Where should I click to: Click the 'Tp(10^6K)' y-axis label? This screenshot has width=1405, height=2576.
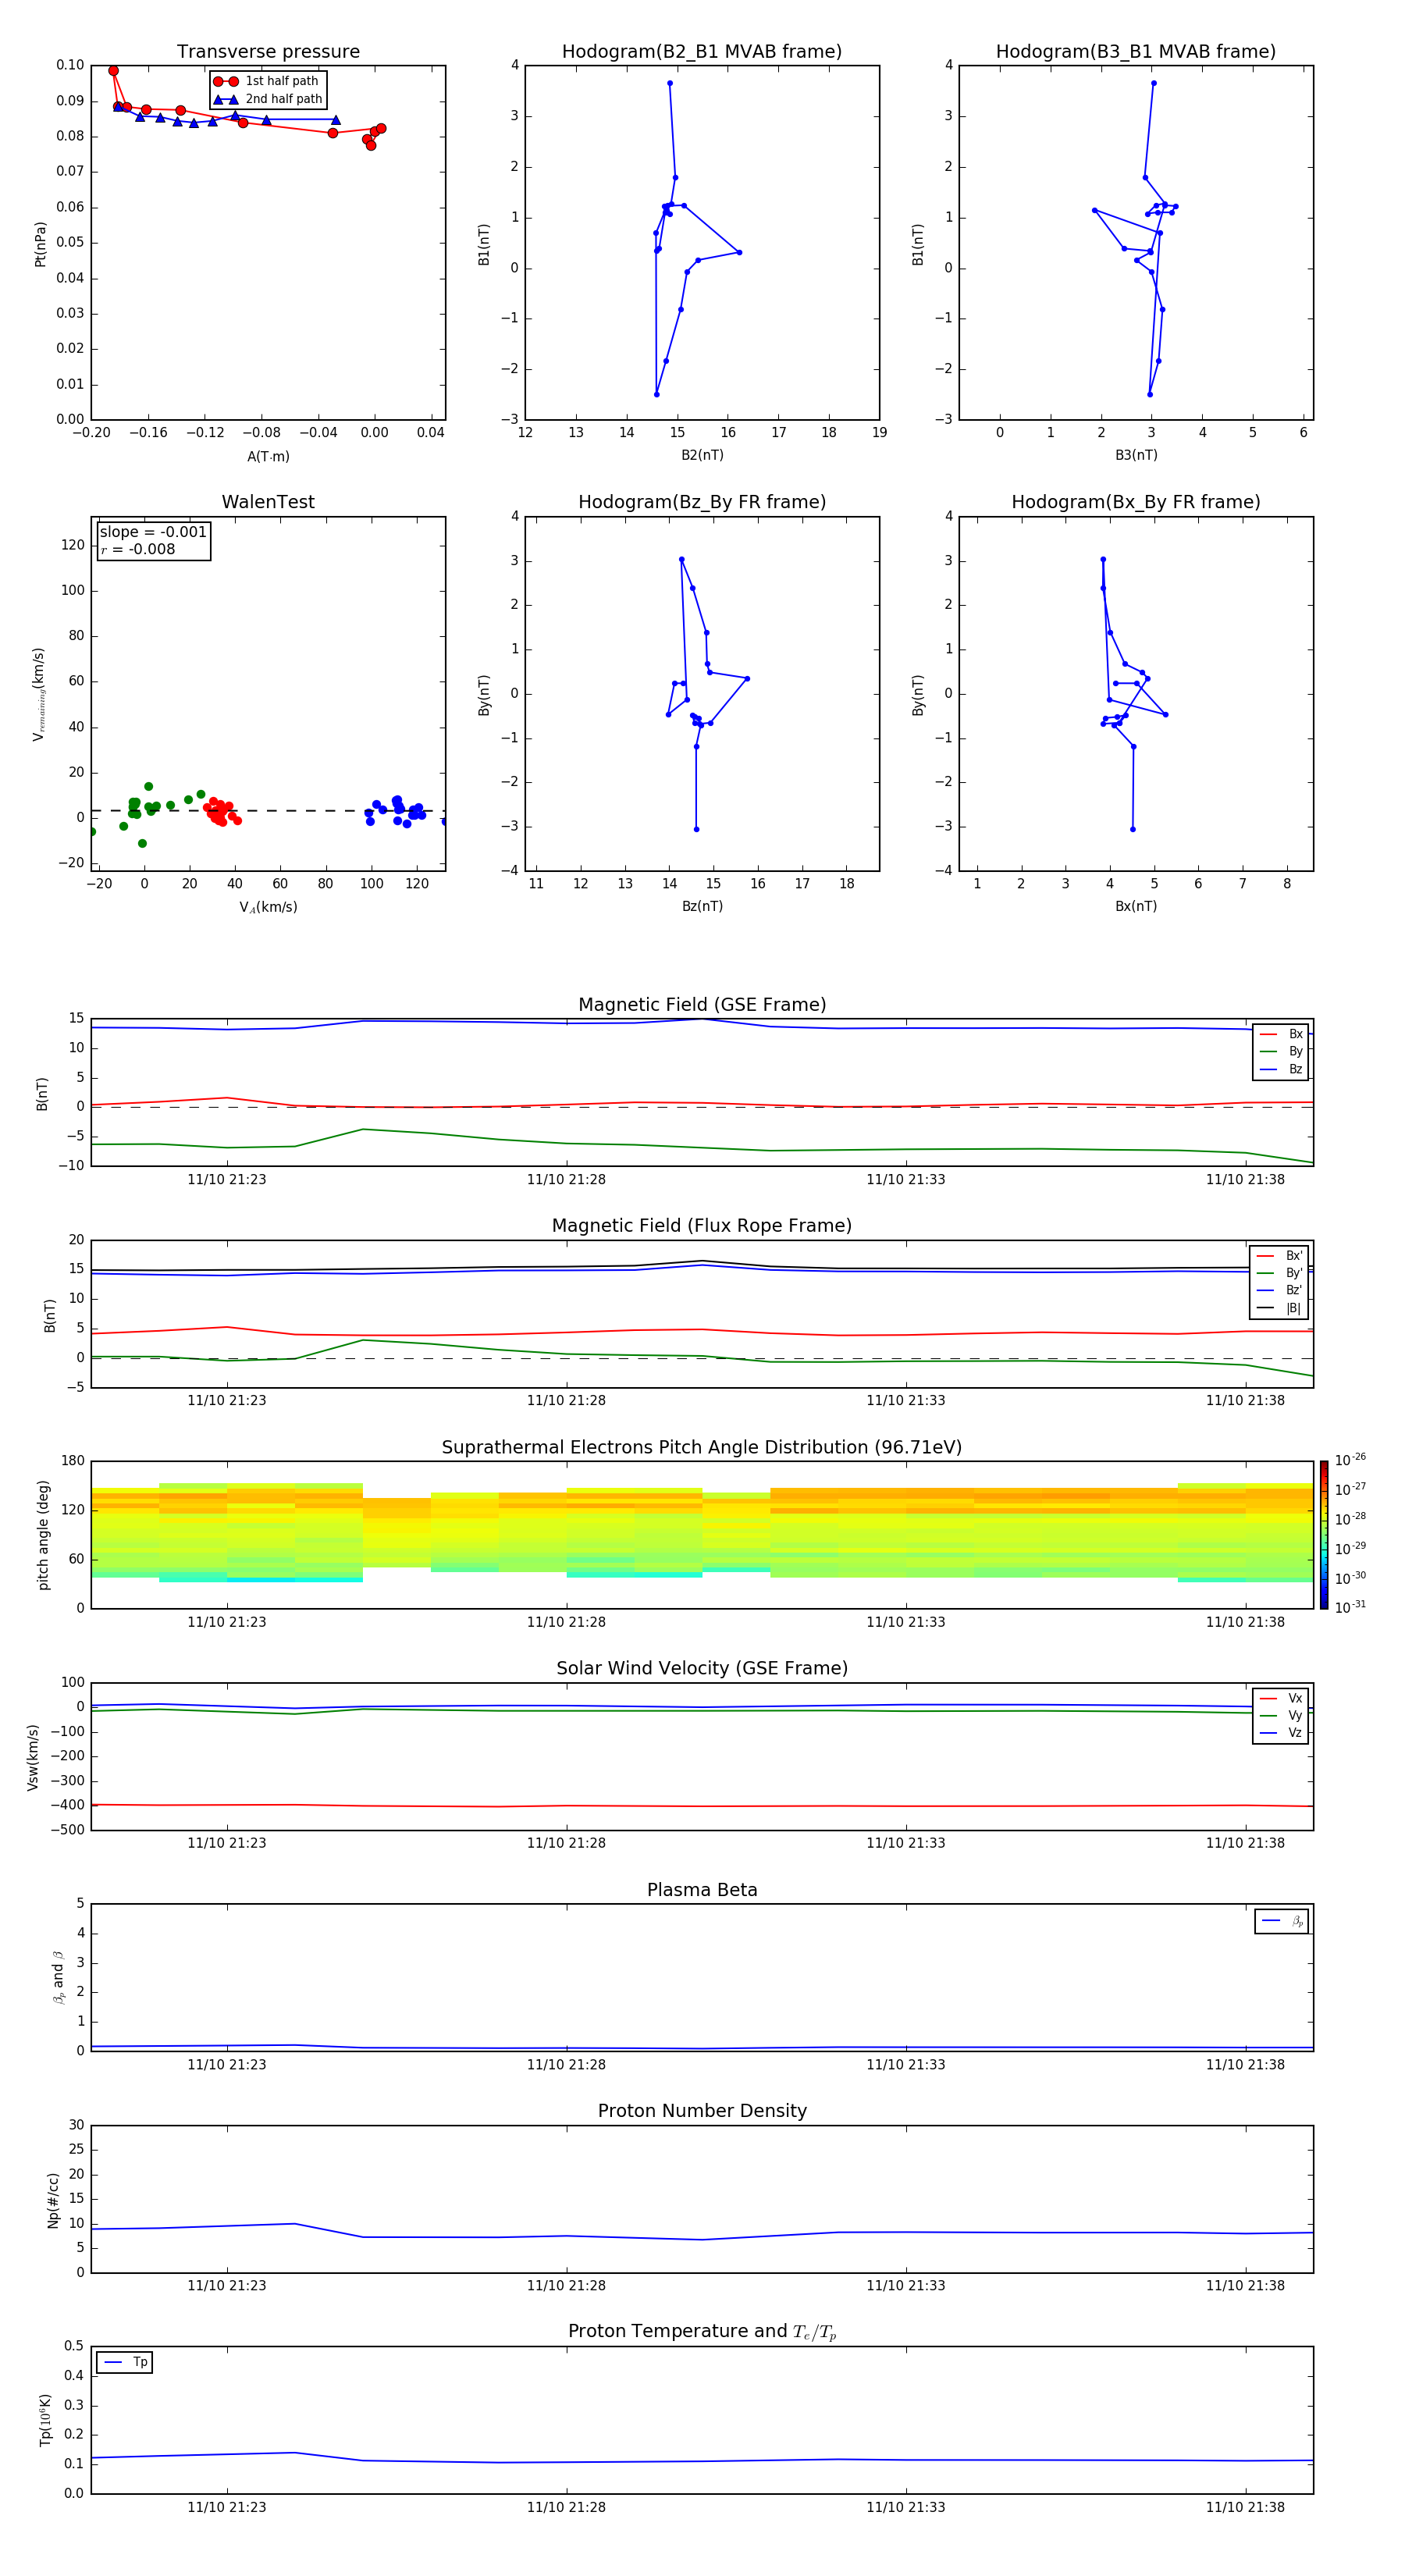pos(45,2420)
